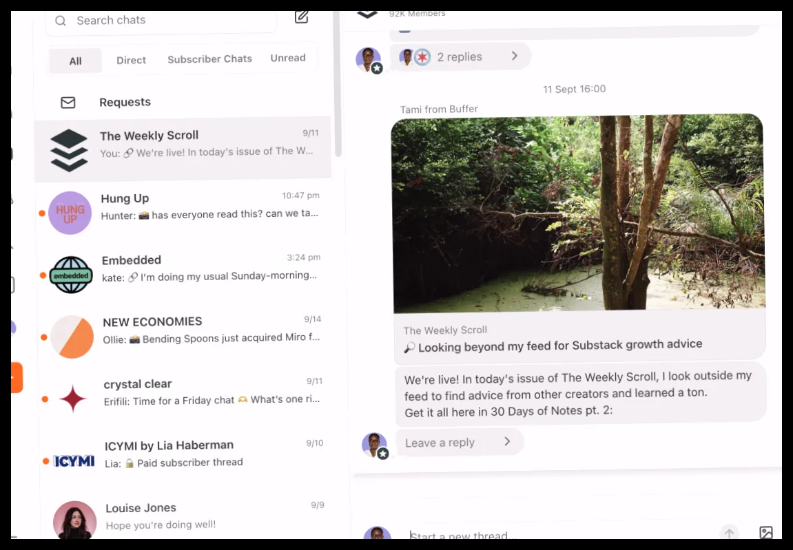Click the chat list scrollbar
Viewport: 793px width, 550px height.
click(338, 83)
